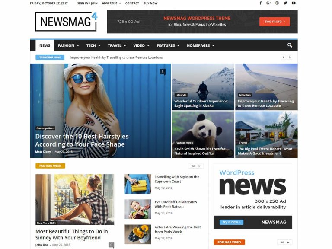The width and height of the screenshot is (332, 249).
Task: Click the 300 x 250 WordPress news ad
Action: [253, 196]
